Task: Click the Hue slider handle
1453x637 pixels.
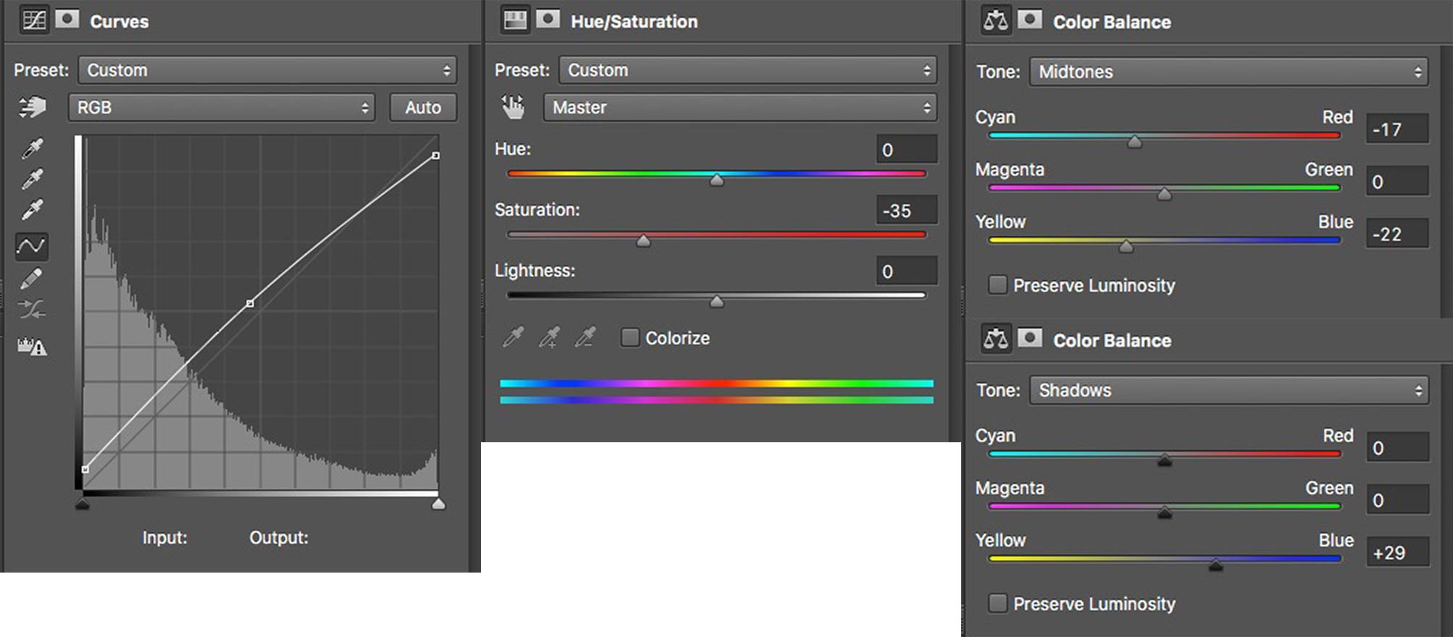Action: tap(716, 180)
